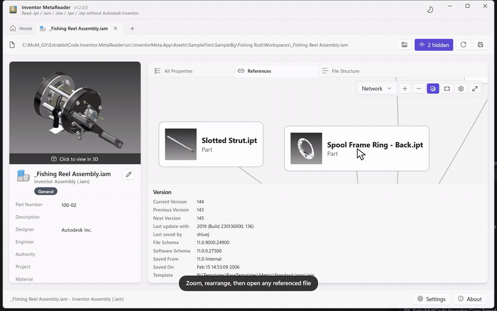The image size is (497, 311).
Task: Click File Schema value 11.0.9000.24900
Action: [x=213, y=242]
